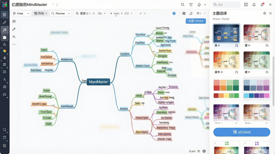The image size is (275, 154).
Task: Select the dark blue theme thumbnail
Action: (226, 33)
